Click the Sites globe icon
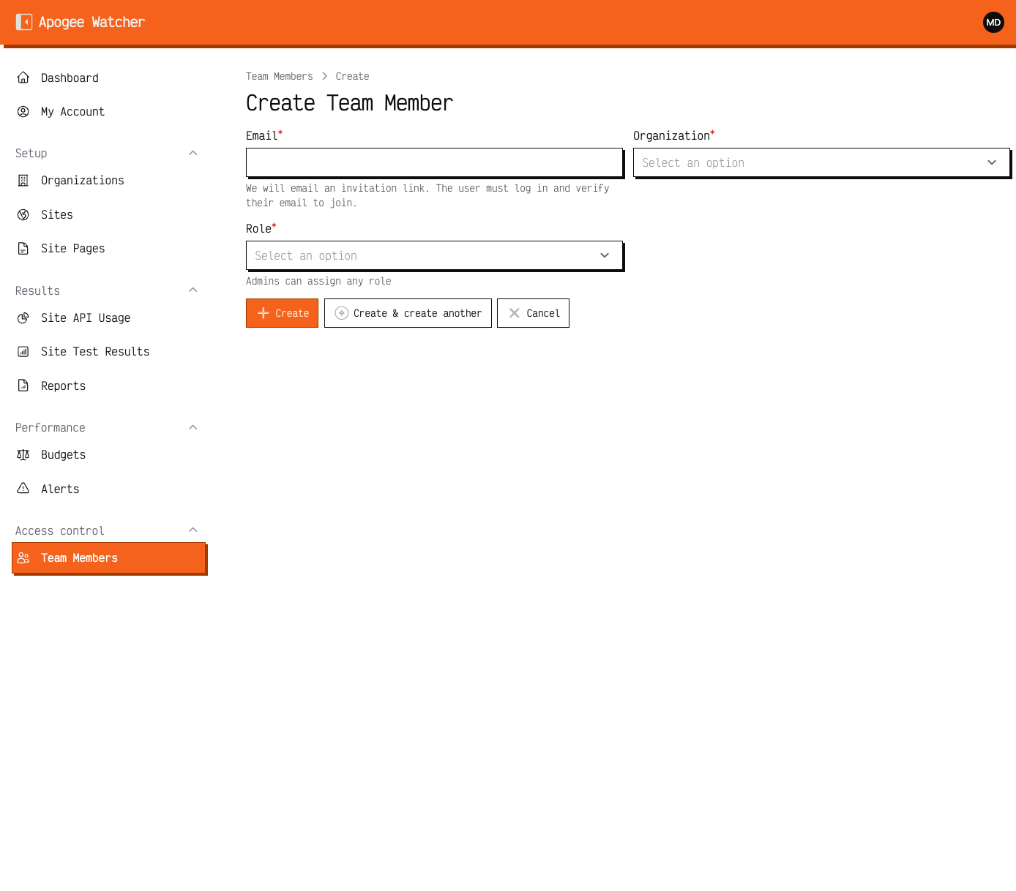 (23, 214)
